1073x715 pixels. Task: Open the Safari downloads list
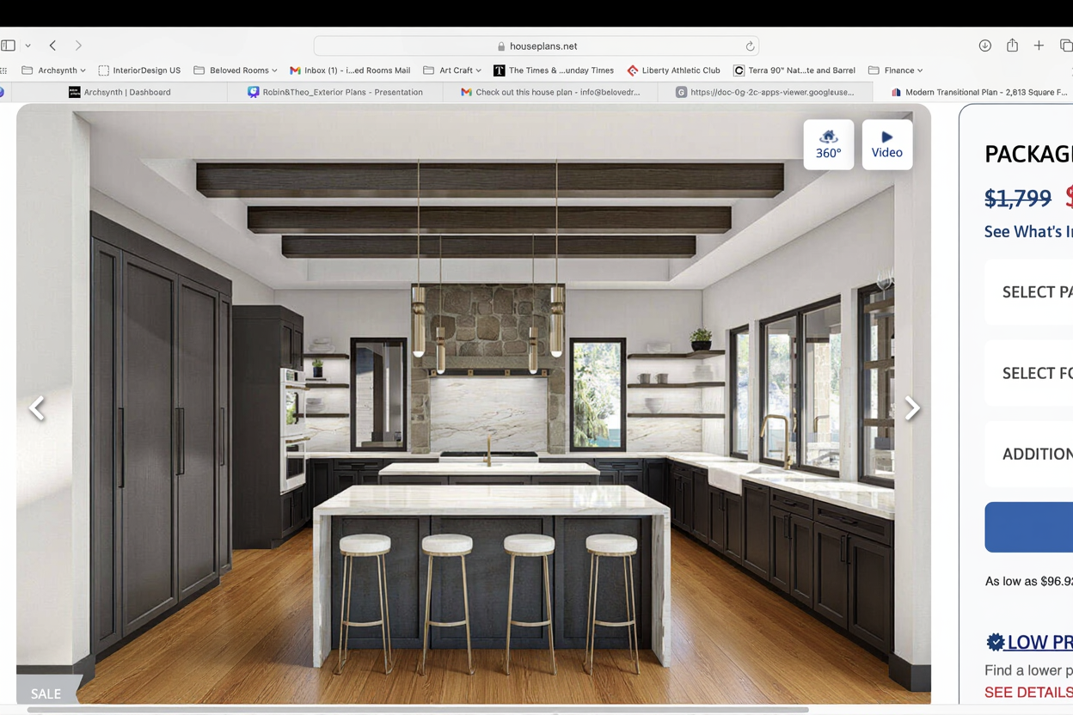click(985, 46)
